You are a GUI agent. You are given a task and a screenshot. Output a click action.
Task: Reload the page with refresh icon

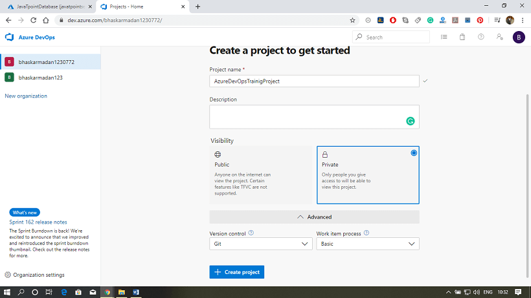(x=33, y=20)
